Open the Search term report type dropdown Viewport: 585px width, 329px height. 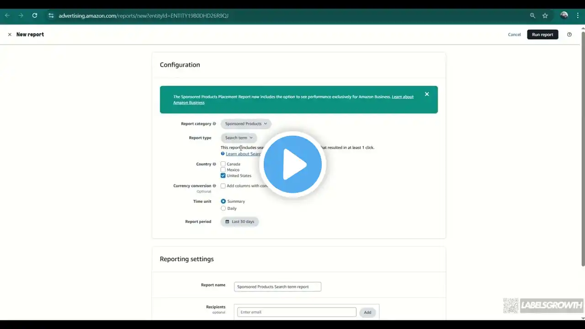[x=239, y=138]
